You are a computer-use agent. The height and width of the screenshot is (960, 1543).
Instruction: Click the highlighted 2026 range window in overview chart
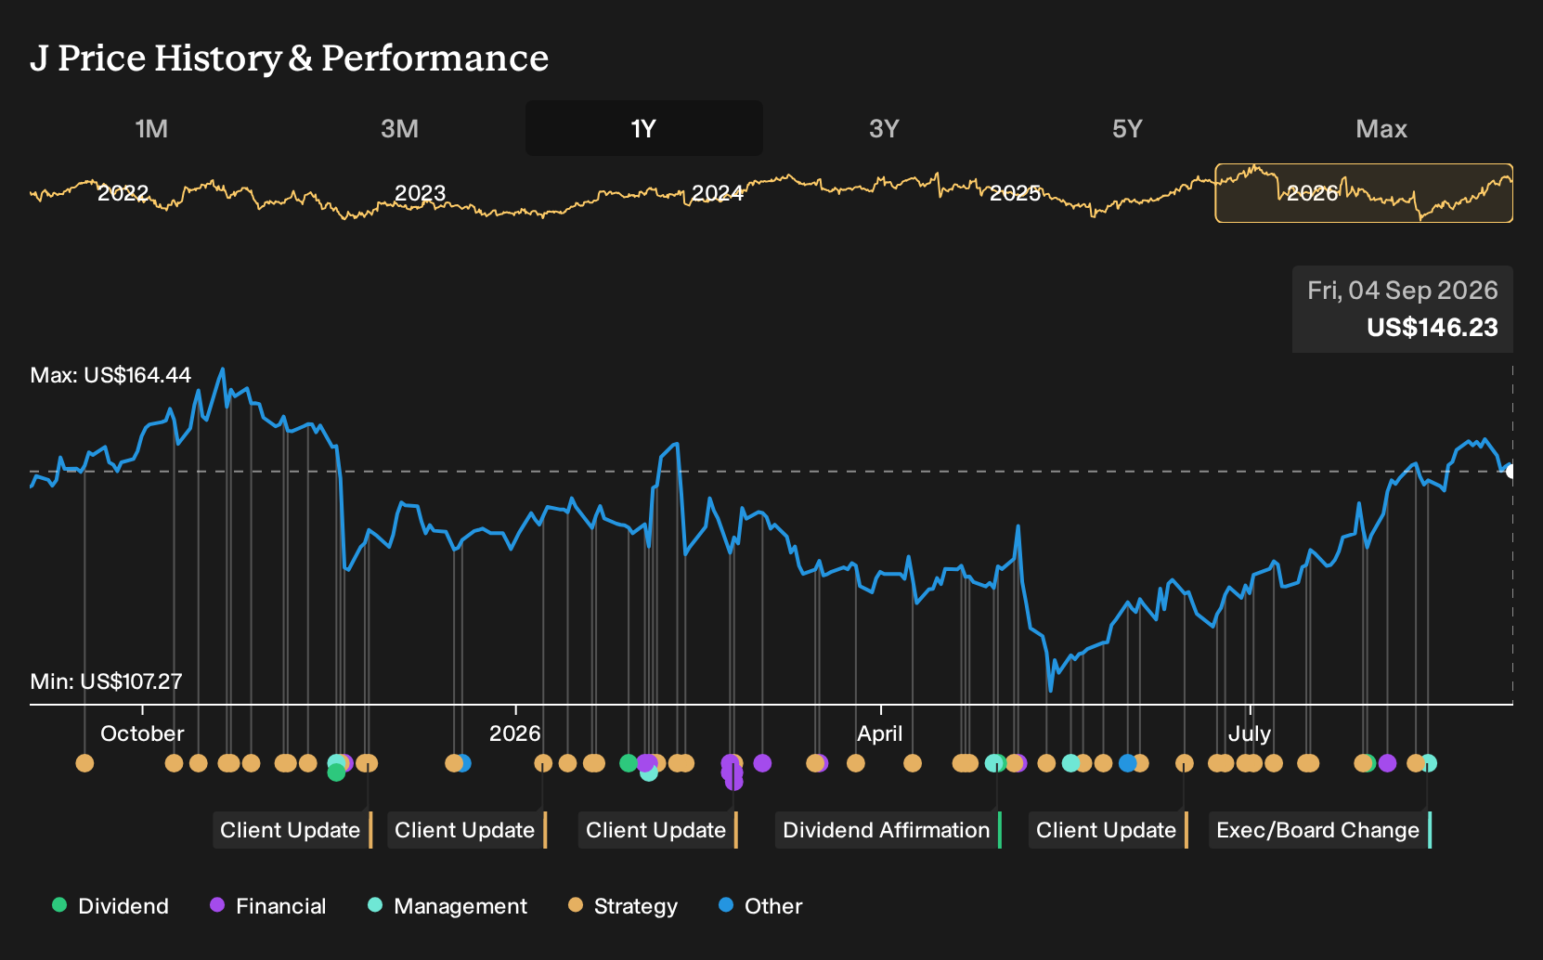click(x=1364, y=193)
